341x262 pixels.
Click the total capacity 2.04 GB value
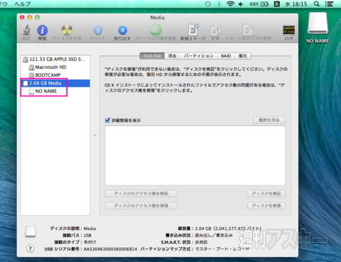coord(228,229)
